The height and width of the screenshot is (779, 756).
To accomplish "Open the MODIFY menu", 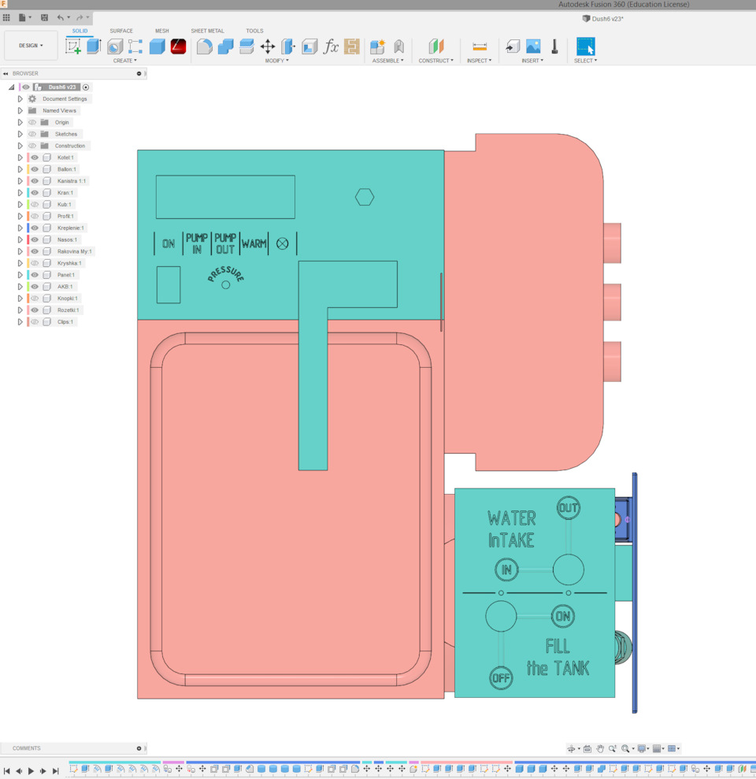I will [276, 61].
